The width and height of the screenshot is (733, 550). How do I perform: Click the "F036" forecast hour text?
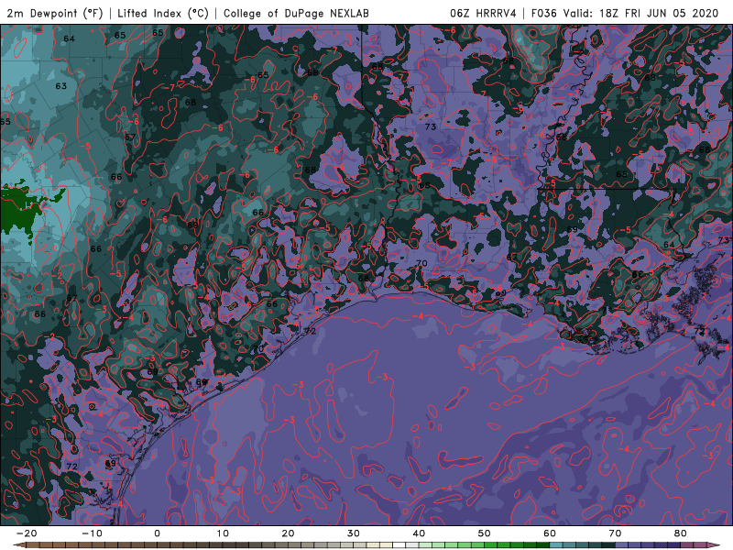(x=543, y=13)
